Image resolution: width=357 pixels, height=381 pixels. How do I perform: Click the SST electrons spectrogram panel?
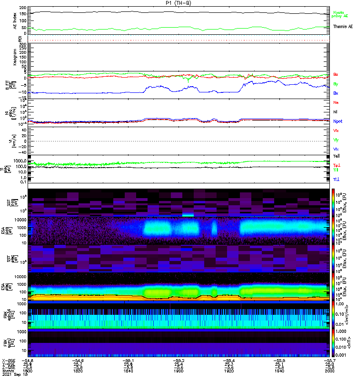[x=179, y=259]
